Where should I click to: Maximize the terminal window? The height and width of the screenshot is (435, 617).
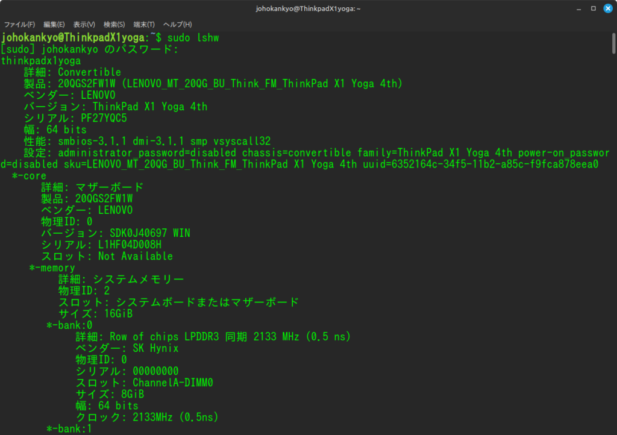pos(593,8)
